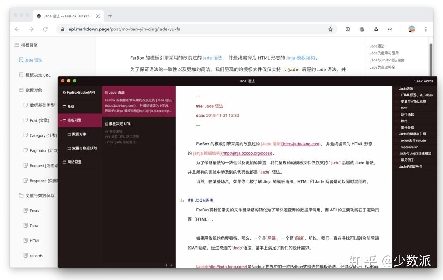Click the Chrome profile avatar
Image resolution: width=443 pixels, height=280 pixels.
[x=412, y=29]
